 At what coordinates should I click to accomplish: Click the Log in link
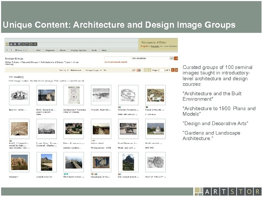145,47
